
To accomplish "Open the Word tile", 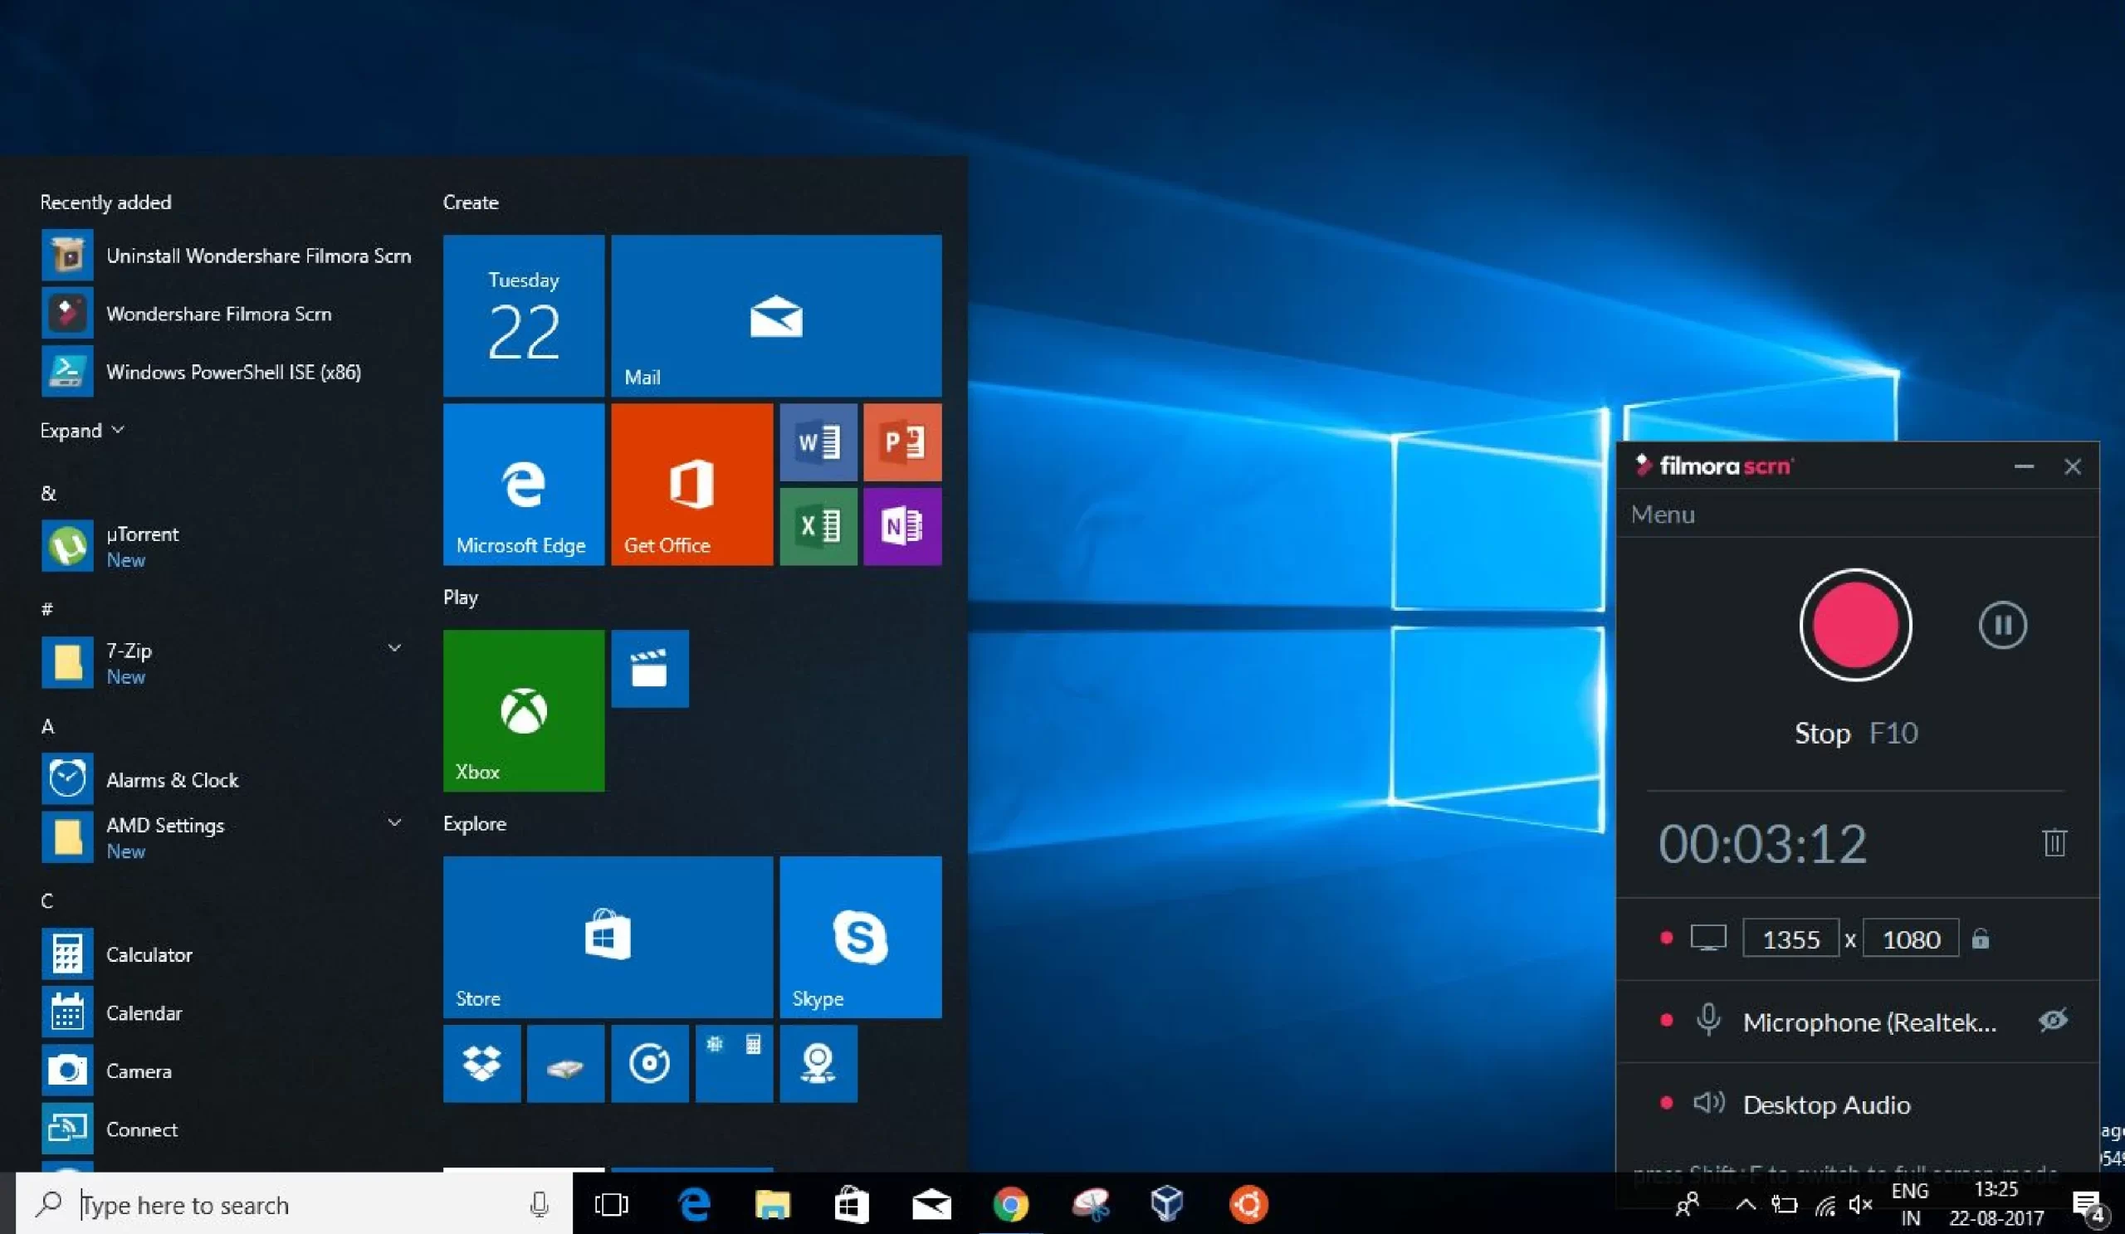I will click(x=818, y=442).
